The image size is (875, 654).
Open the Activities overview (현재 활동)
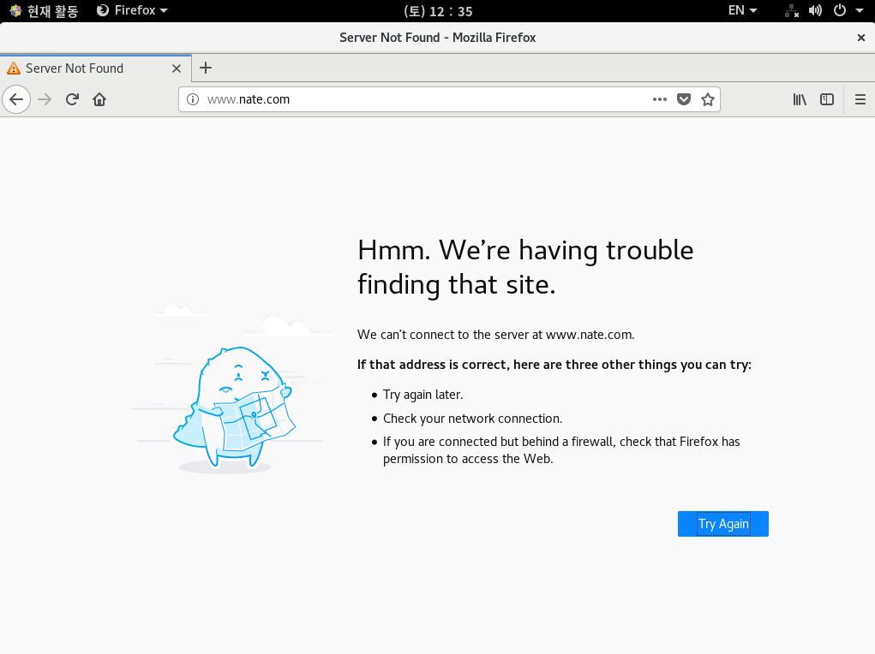tap(44, 10)
